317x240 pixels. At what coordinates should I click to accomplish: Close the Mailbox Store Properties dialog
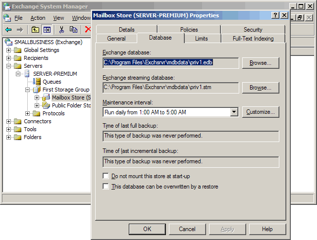(284, 15)
